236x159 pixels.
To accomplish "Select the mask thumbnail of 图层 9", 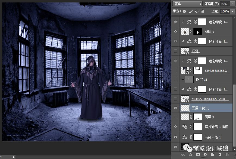I will [x=198, y=117].
